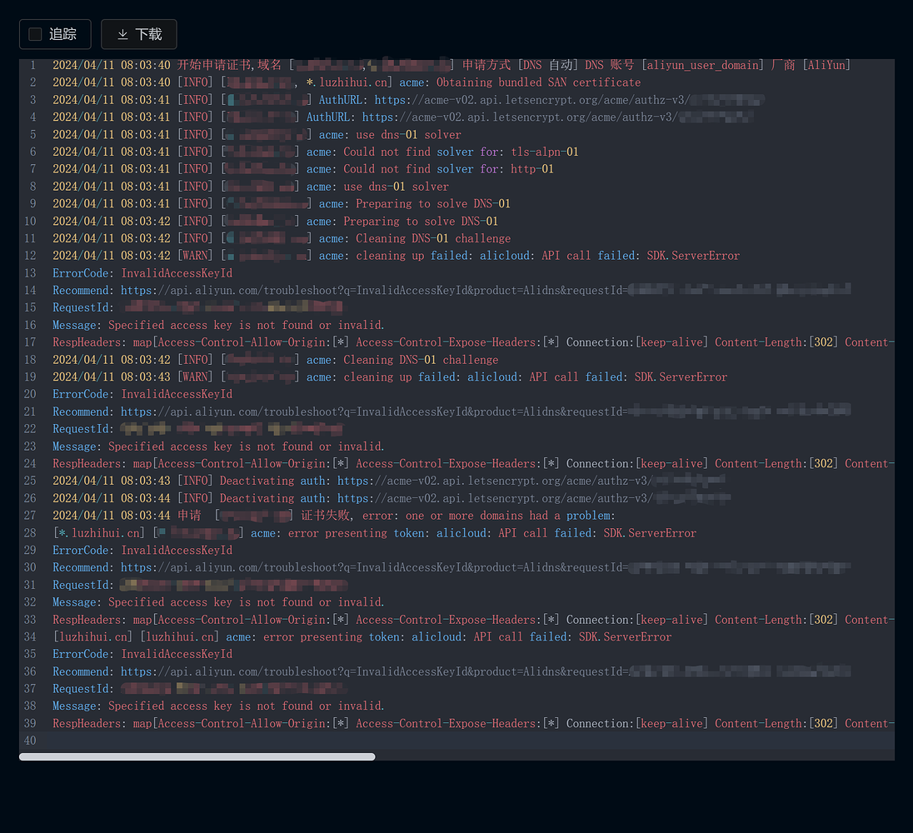The image size is (913, 833).
Task: Open the Aliyun troubleshoot link on line 14
Action: (x=375, y=291)
